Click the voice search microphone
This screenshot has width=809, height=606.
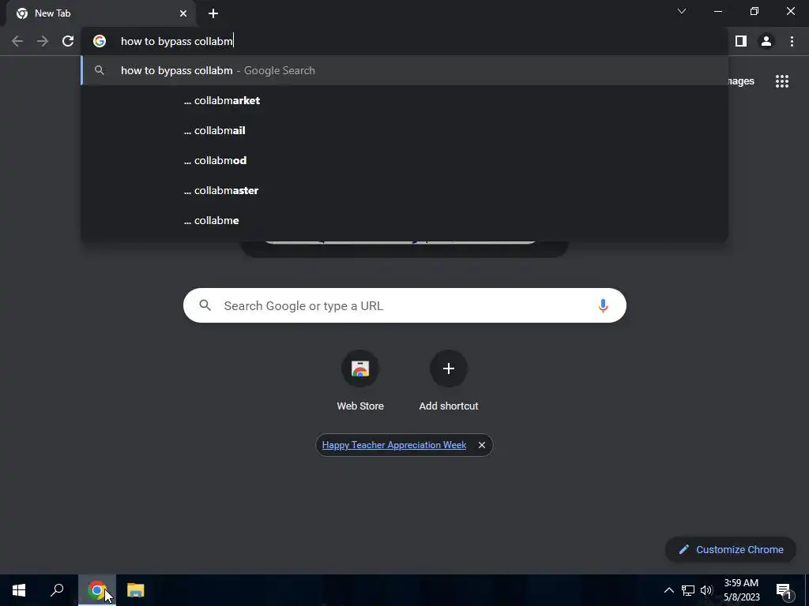click(603, 305)
